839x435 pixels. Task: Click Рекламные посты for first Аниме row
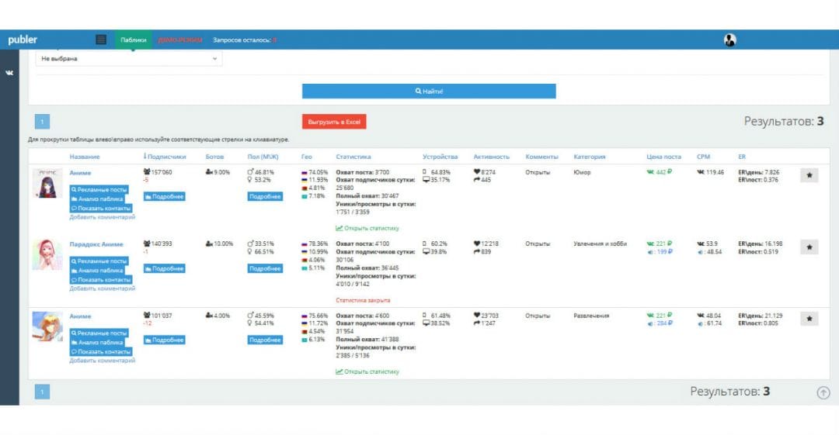(x=99, y=190)
